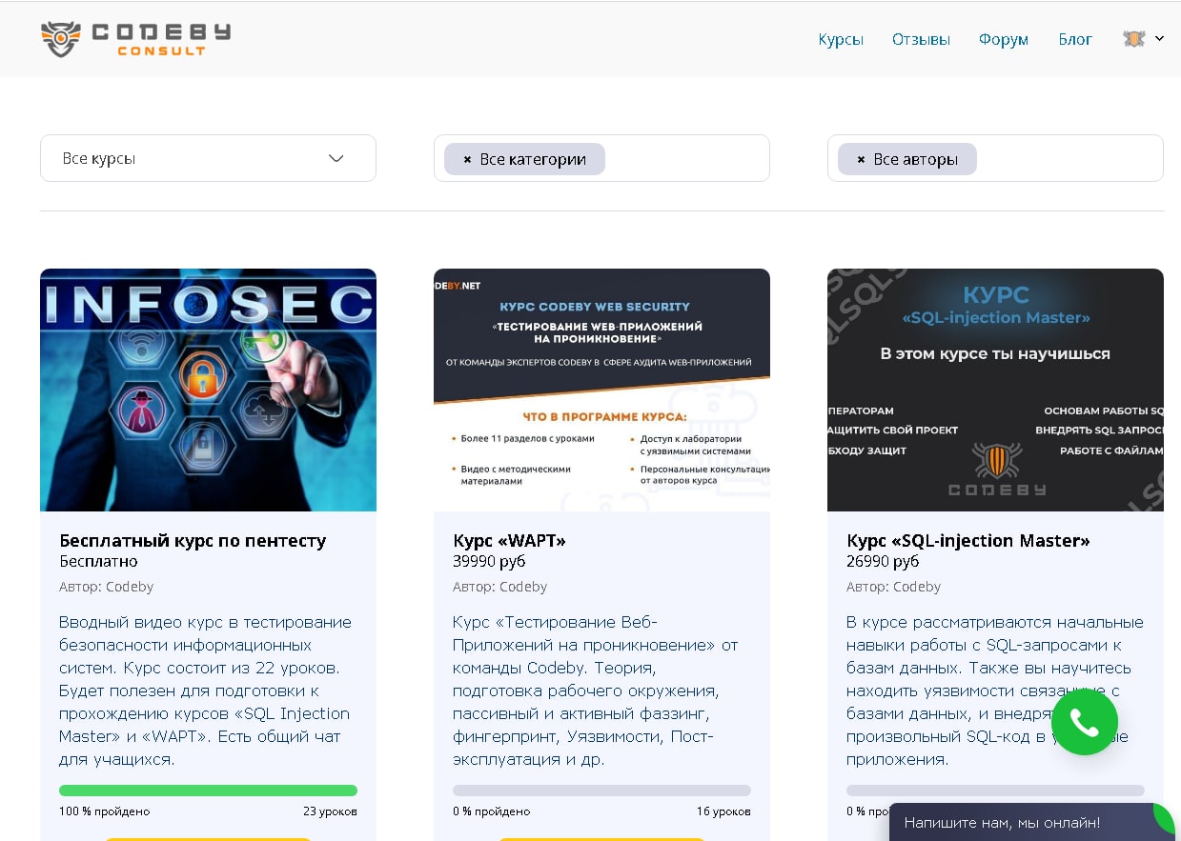This screenshot has width=1181, height=841.
Task: Open the WAPT course banner image
Action: coord(601,390)
